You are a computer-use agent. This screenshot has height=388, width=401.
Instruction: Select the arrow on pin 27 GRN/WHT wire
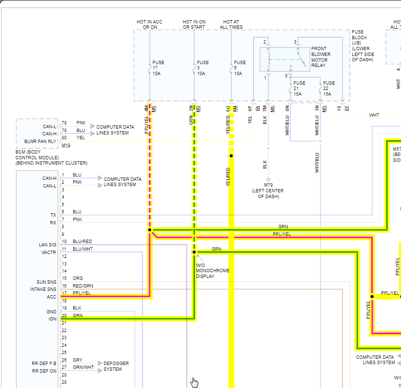tap(100, 370)
